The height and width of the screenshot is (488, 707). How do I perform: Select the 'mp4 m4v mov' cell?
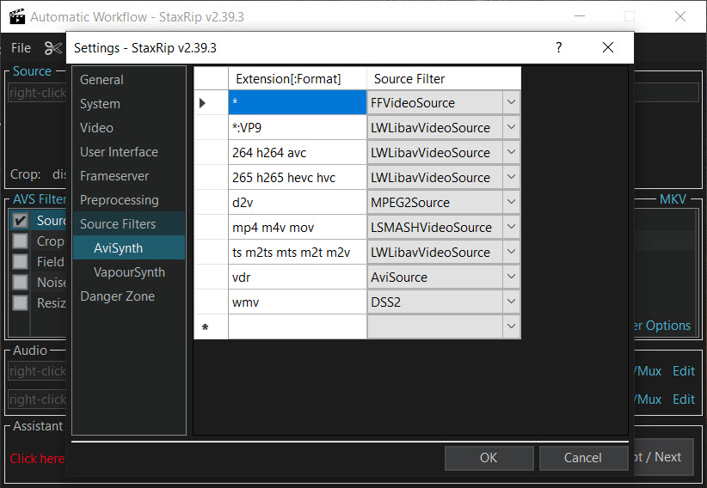[297, 227]
